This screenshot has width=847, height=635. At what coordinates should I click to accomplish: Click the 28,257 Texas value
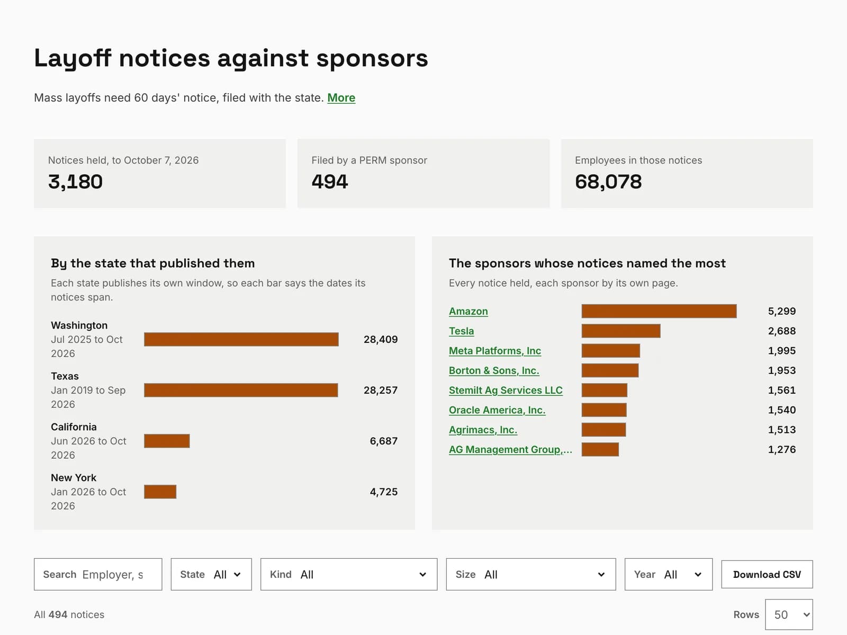pyautogui.click(x=381, y=390)
